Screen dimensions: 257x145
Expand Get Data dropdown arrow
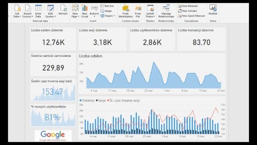(x=20, y=17)
